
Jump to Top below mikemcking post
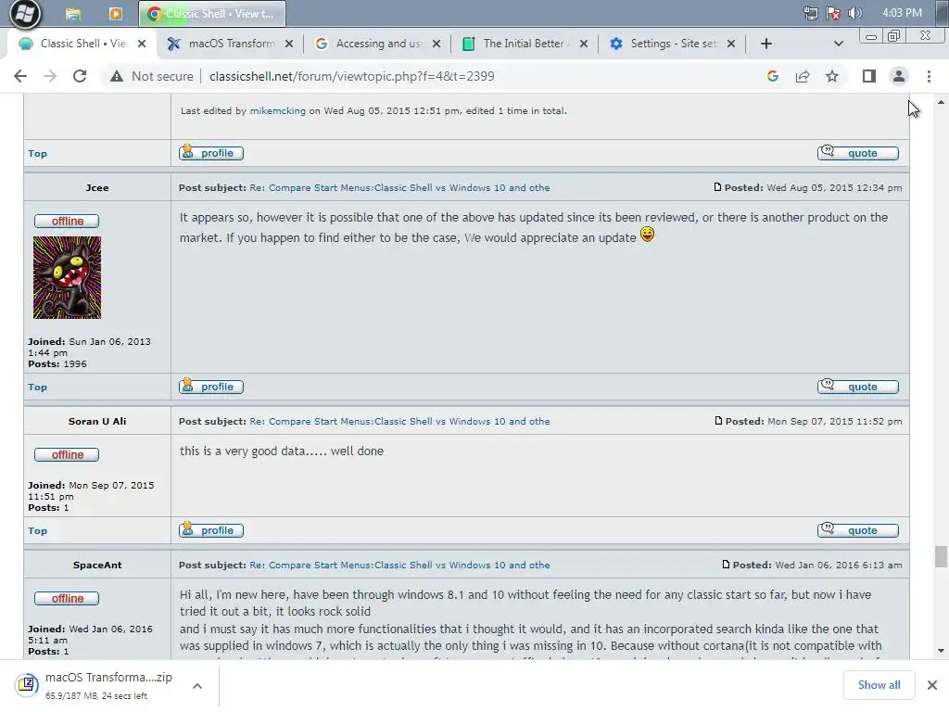coord(37,154)
